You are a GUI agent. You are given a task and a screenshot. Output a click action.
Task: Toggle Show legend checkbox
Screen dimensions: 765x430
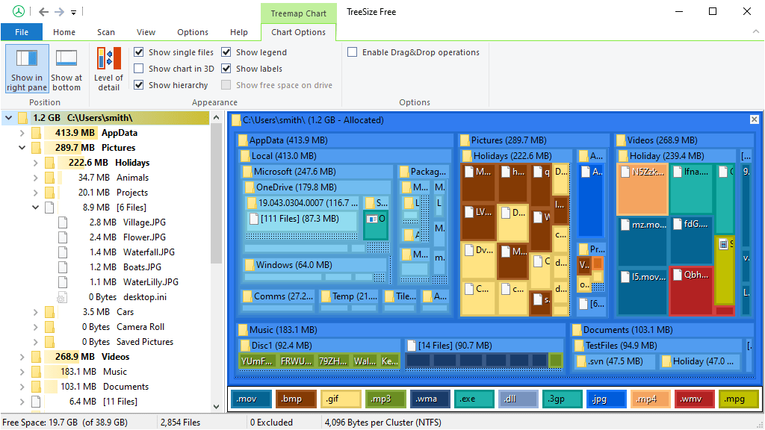226,52
